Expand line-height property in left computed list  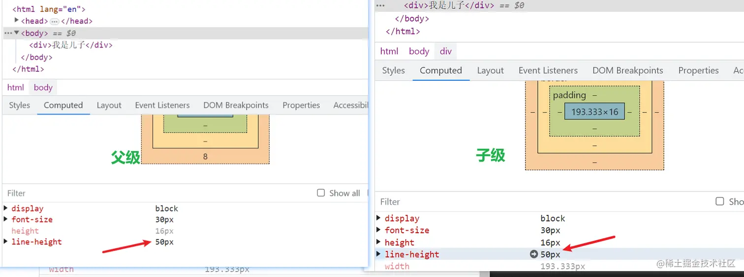click(5, 242)
